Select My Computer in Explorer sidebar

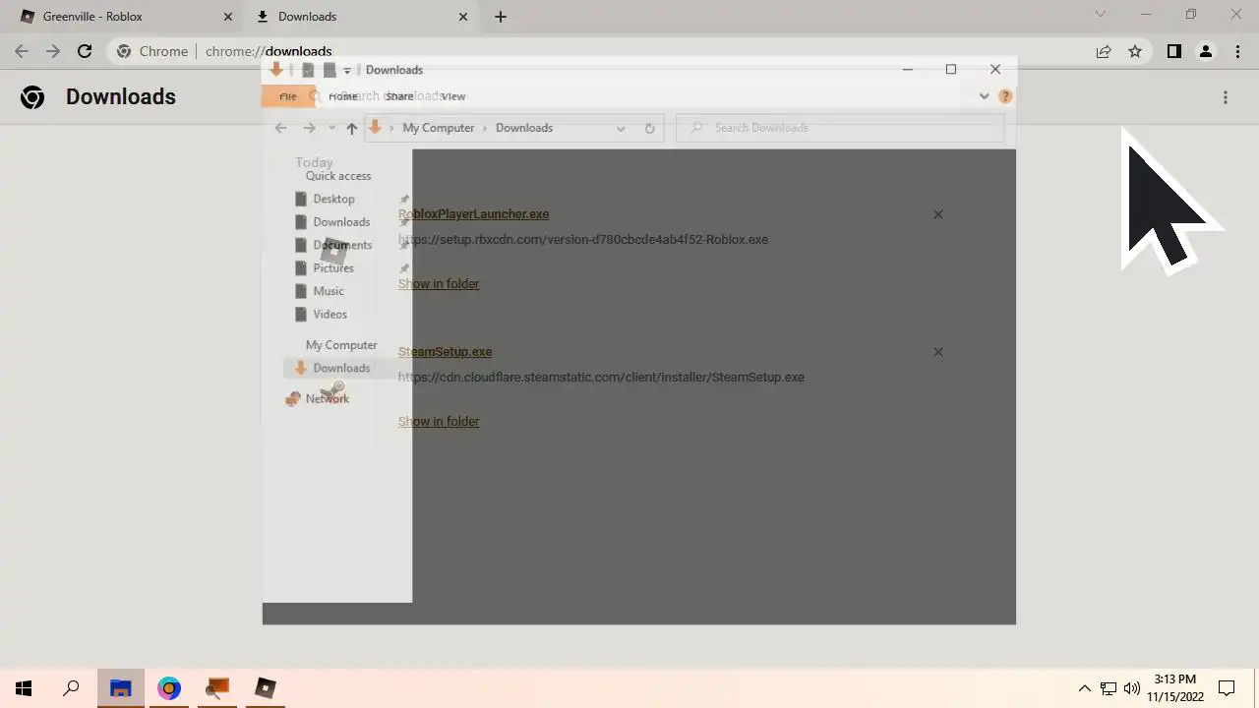coord(341,345)
